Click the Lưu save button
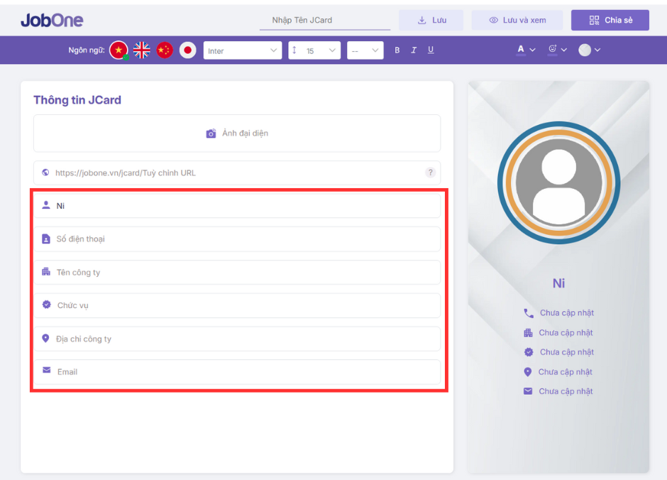Screen dimensions: 667x480 pos(431,20)
